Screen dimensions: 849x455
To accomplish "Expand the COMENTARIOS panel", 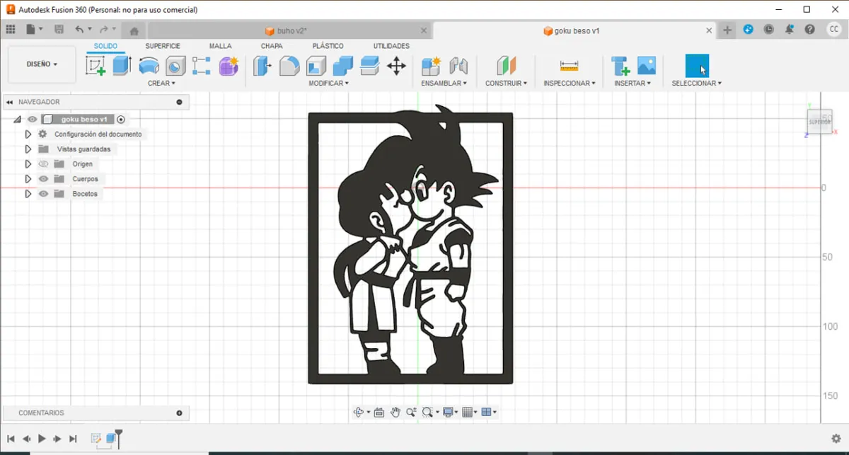I will (179, 413).
